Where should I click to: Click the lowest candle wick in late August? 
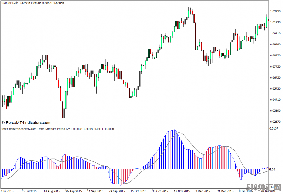tap(62, 120)
